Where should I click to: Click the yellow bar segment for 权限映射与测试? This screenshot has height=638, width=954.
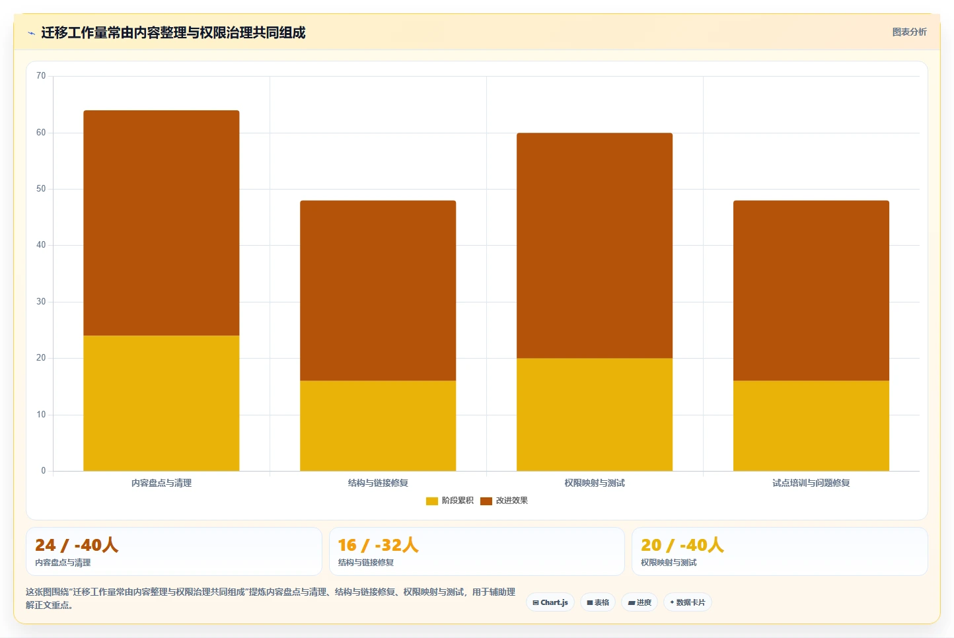point(595,414)
